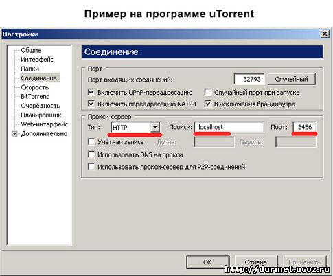Open Общие settings section

click(31, 50)
